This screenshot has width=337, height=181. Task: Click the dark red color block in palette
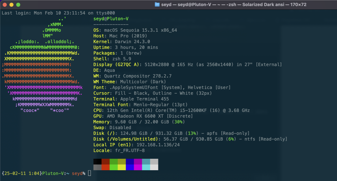click(x=105, y=162)
